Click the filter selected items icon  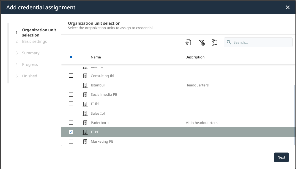(188, 42)
